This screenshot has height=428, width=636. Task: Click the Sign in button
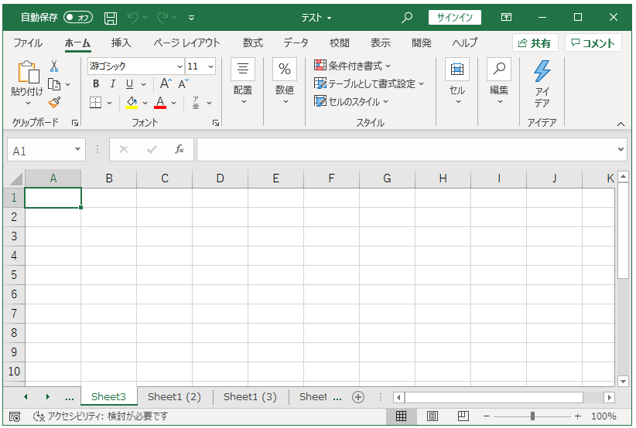(455, 17)
